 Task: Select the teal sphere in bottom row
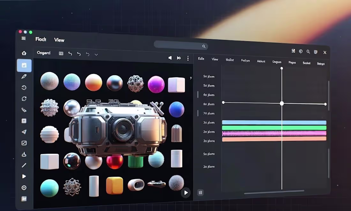(49, 188)
